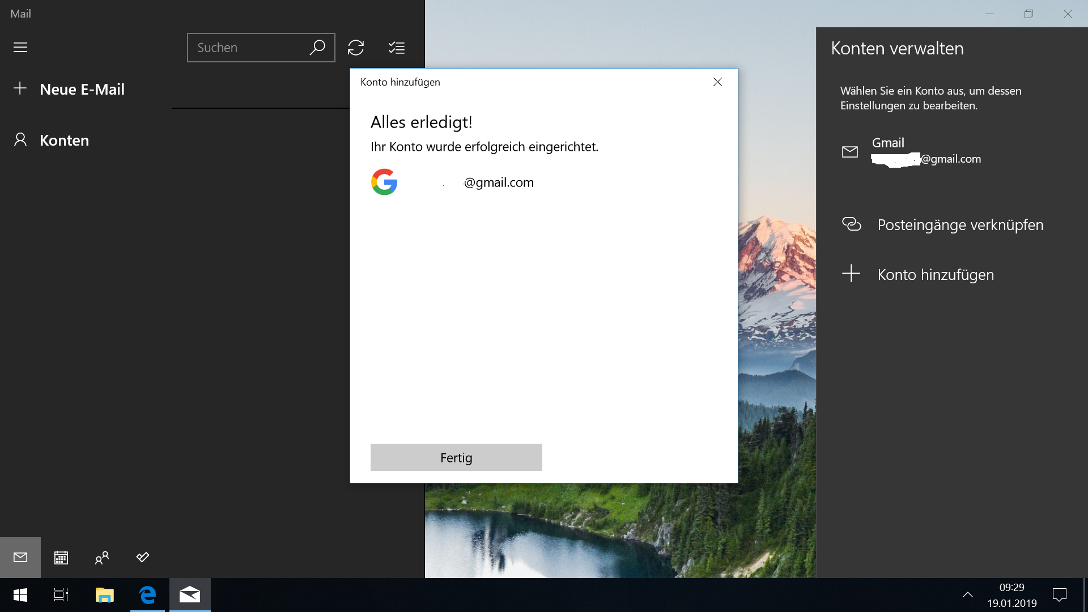Screen dimensions: 1088x612
Task: Open the People contacts icon
Action: 102,558
